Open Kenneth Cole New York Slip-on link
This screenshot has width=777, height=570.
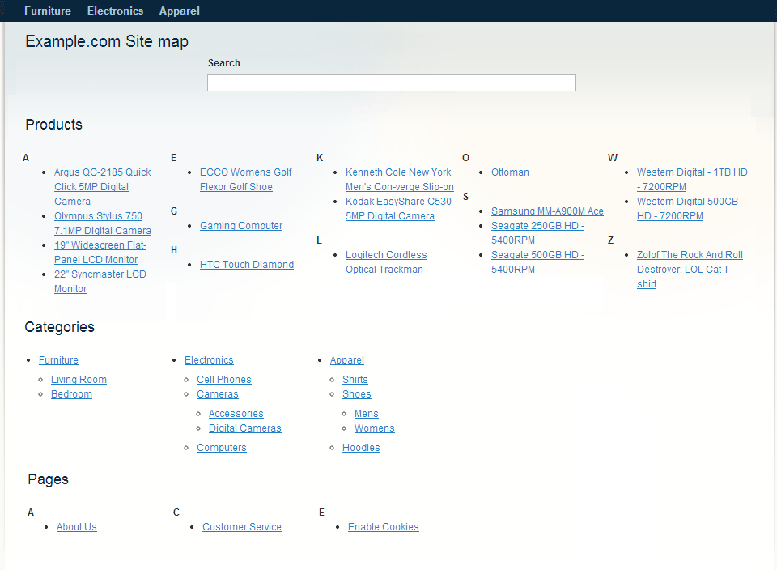pyautogui.click(x=399, y=180)
